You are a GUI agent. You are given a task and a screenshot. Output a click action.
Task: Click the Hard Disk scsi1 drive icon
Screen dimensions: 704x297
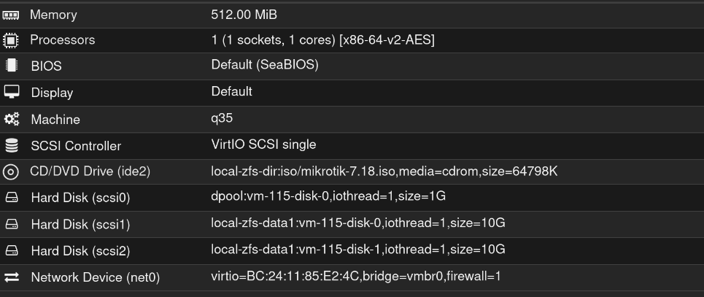point(12,224)
